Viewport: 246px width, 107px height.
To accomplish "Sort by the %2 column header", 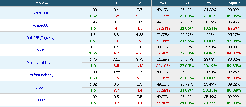I will coord(210,3).
